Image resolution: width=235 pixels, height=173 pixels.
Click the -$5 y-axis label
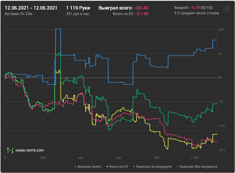(221, 102)
